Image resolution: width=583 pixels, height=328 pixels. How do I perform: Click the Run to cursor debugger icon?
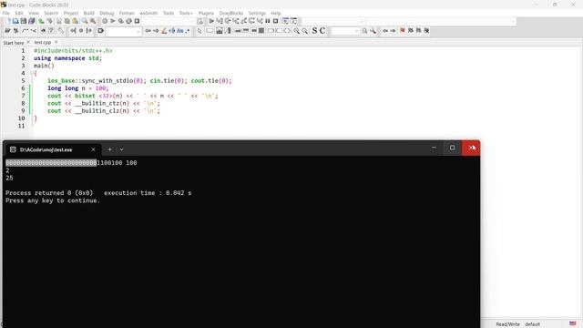(x=220, y=21)
